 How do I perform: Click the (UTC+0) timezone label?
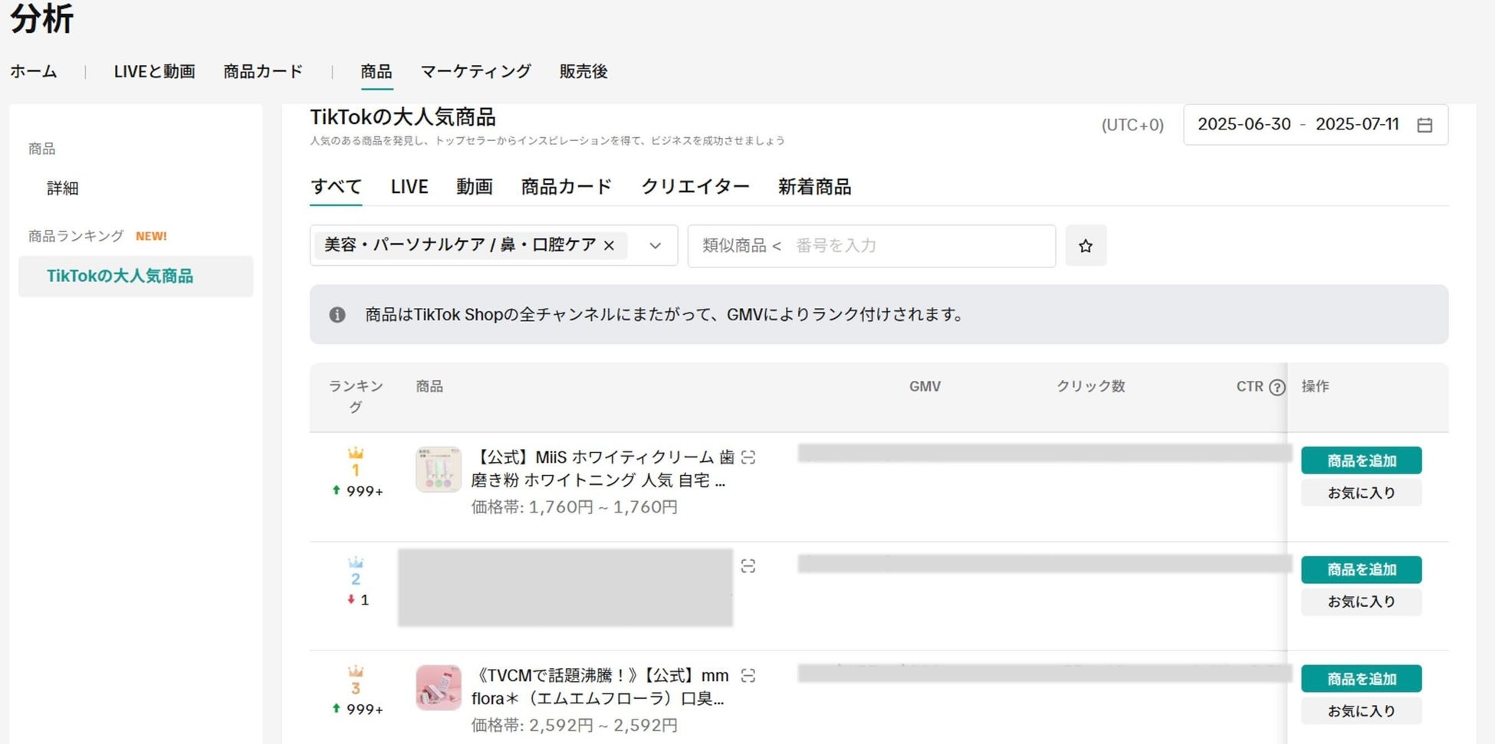click(x=1132, y=125)
